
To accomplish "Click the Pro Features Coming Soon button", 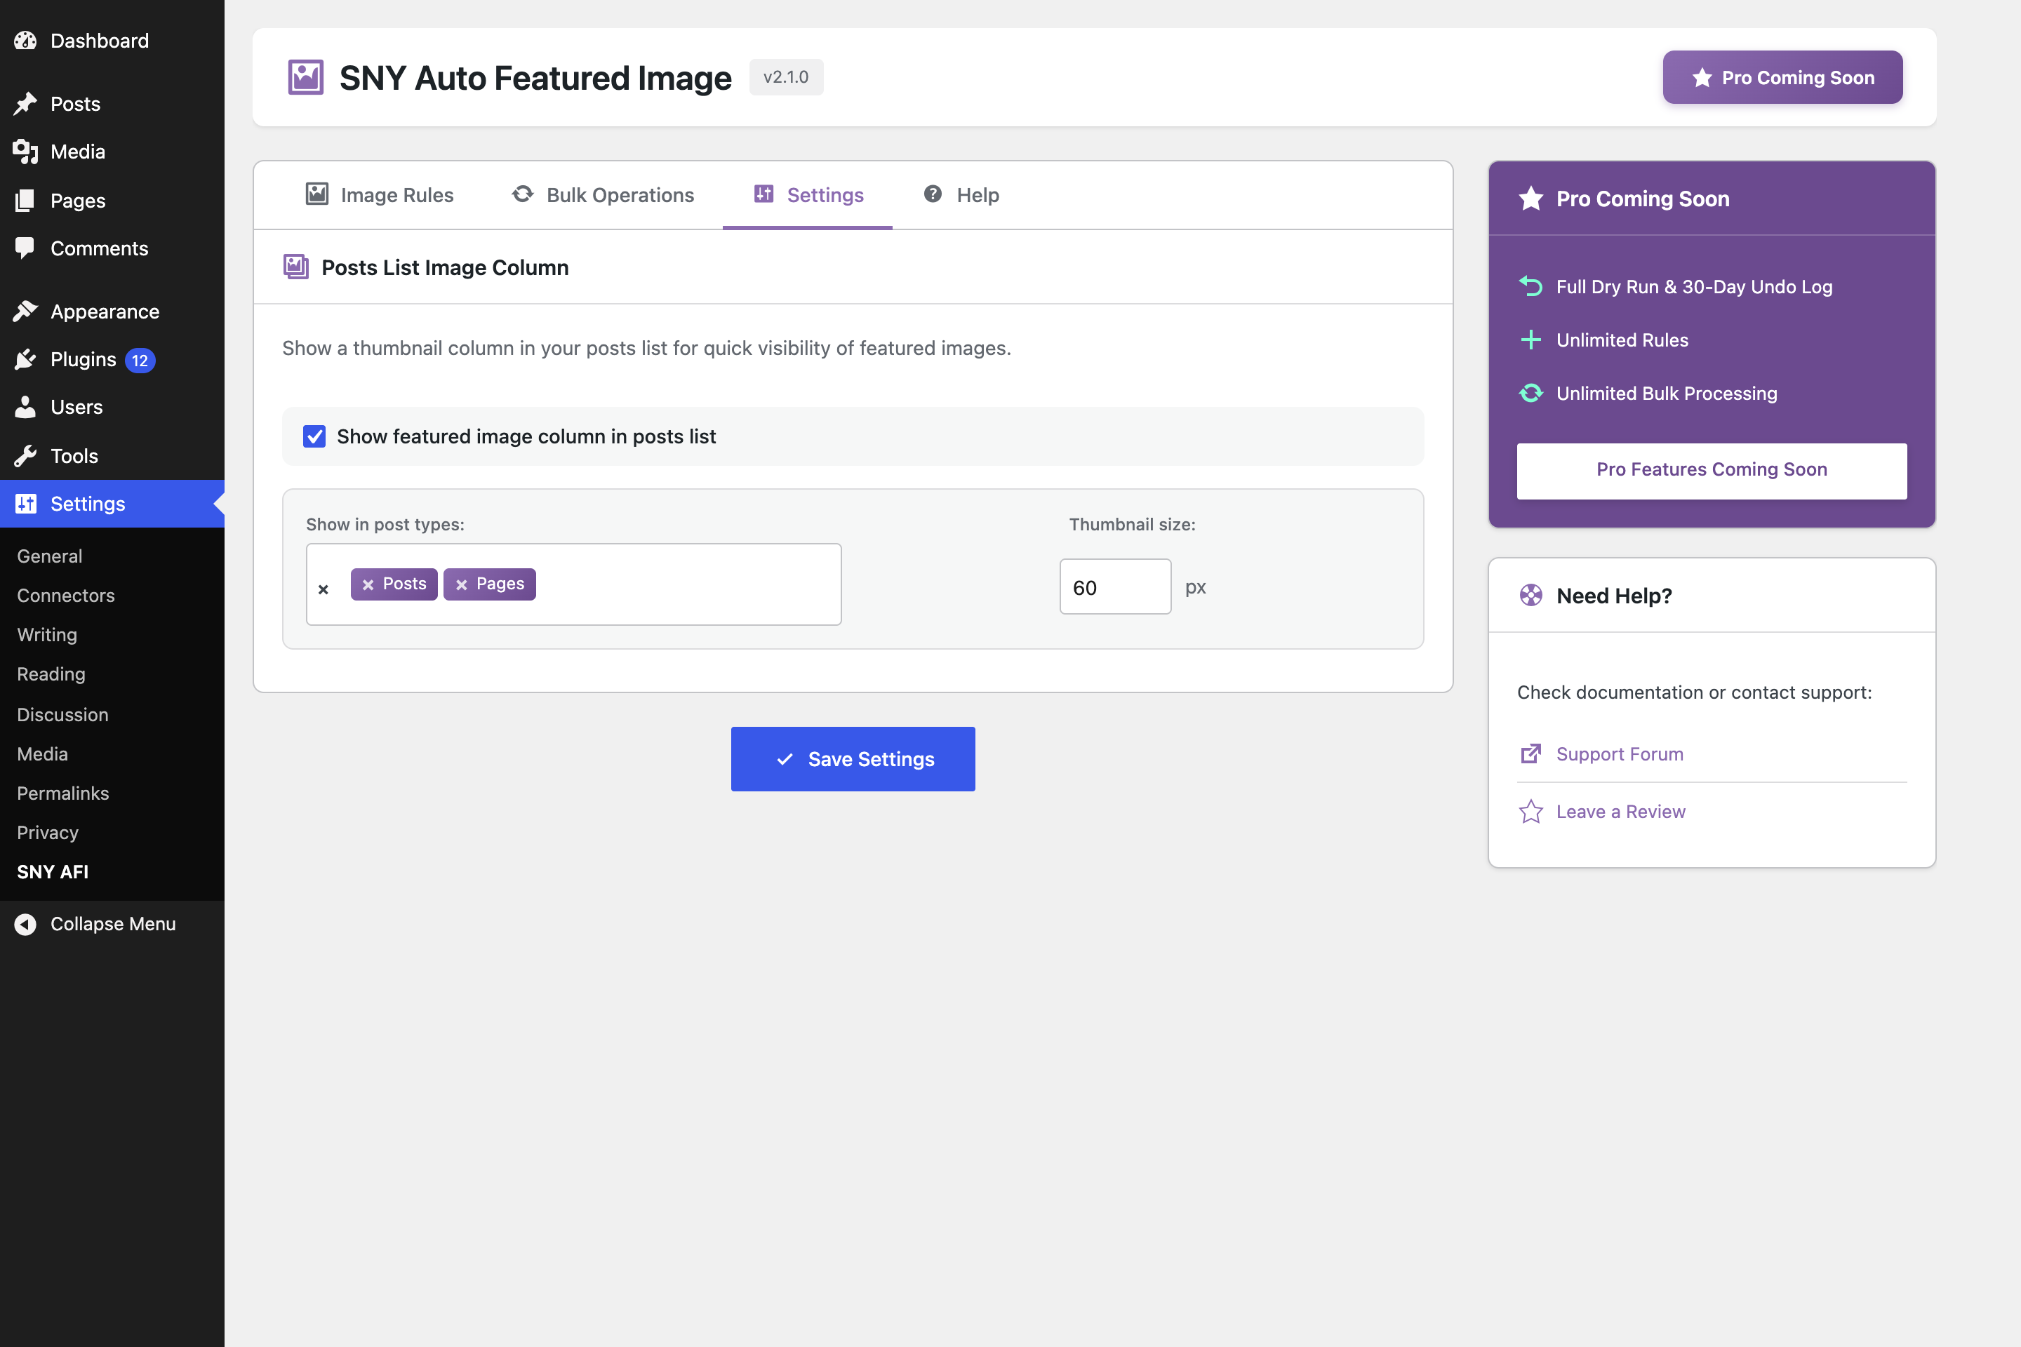I will pyautogui.click(x=1712, y=471).
